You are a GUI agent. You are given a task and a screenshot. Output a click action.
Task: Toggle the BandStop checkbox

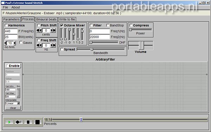[x=108, y=25]
